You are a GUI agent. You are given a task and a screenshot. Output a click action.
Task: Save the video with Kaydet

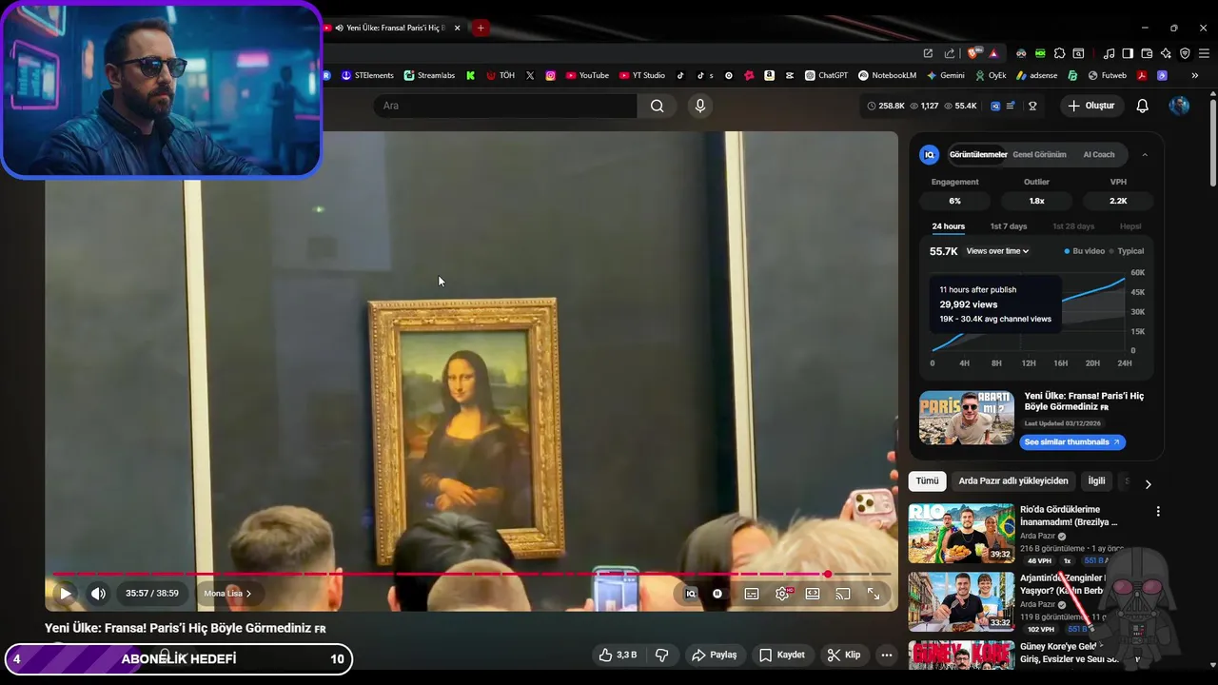tap(783, 655)
